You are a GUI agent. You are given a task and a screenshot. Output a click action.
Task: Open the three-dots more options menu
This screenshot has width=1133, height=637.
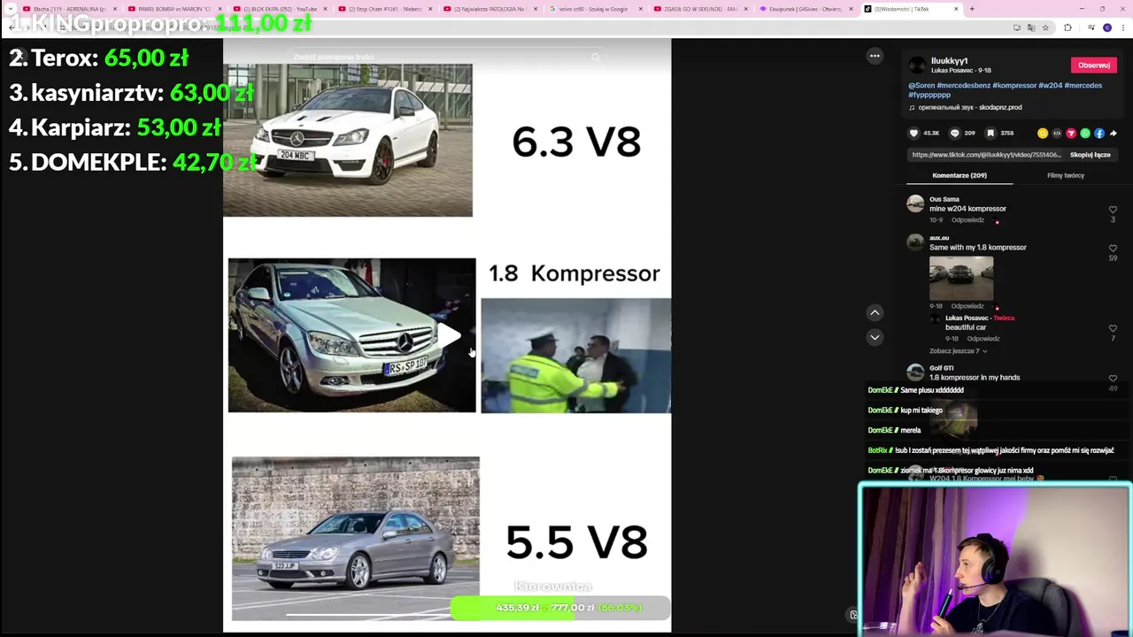pyautogui.click(x=875, y=56)
